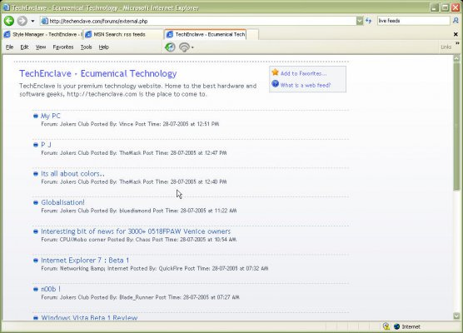Click the scroll up arrow of page scrollbar
The height and width of the screenshot is (333, 463).
(456, 58)
